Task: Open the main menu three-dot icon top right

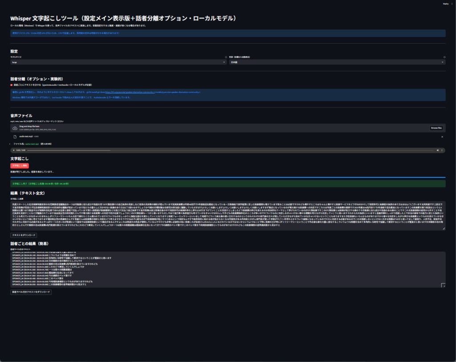Action: (x=452, y=4)
